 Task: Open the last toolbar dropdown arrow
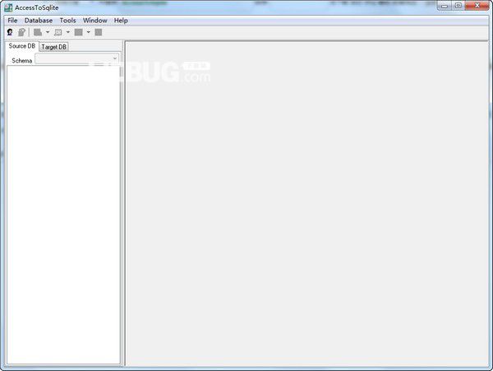click(89, 32)
